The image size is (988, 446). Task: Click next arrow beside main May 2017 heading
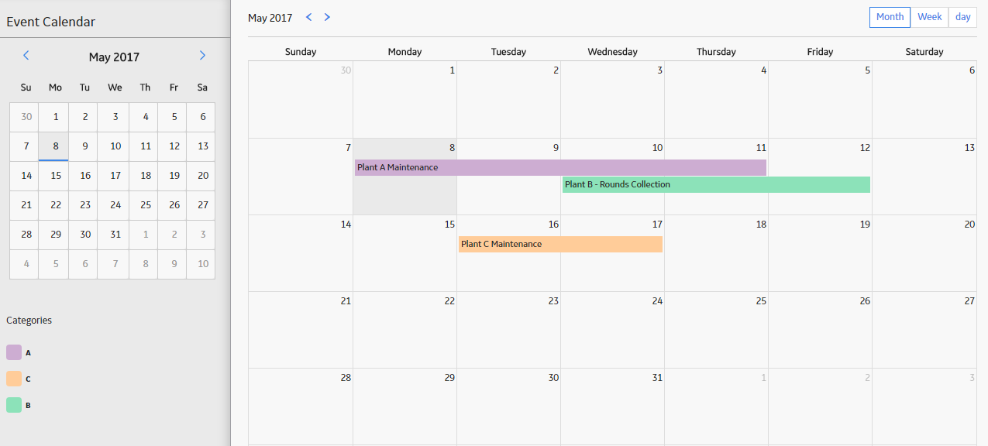[x=327, y=17]
